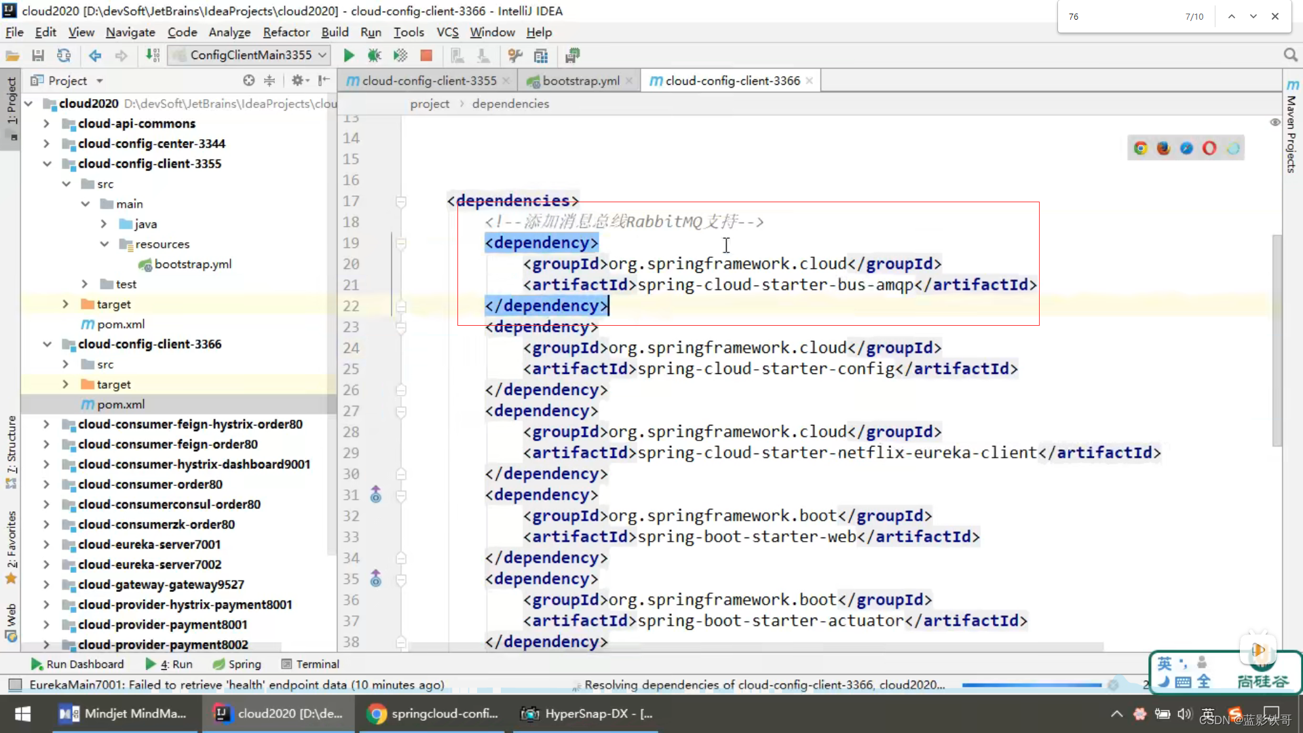Toggle inspection eye indicator at editor top right
The image size is (1303, 733).
(1275, 122)
